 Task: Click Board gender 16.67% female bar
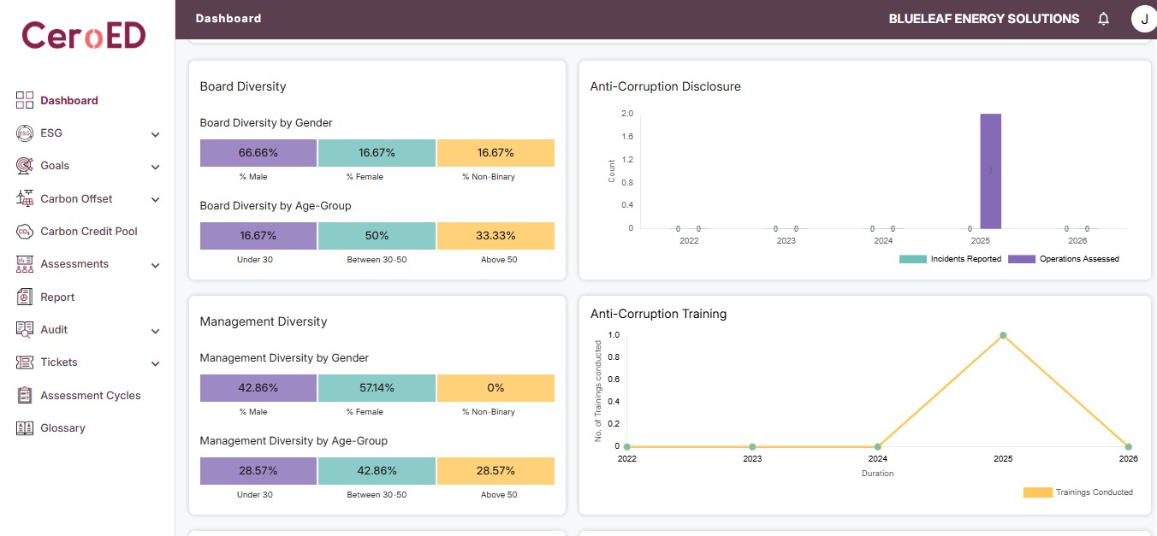tap(377, 153)
